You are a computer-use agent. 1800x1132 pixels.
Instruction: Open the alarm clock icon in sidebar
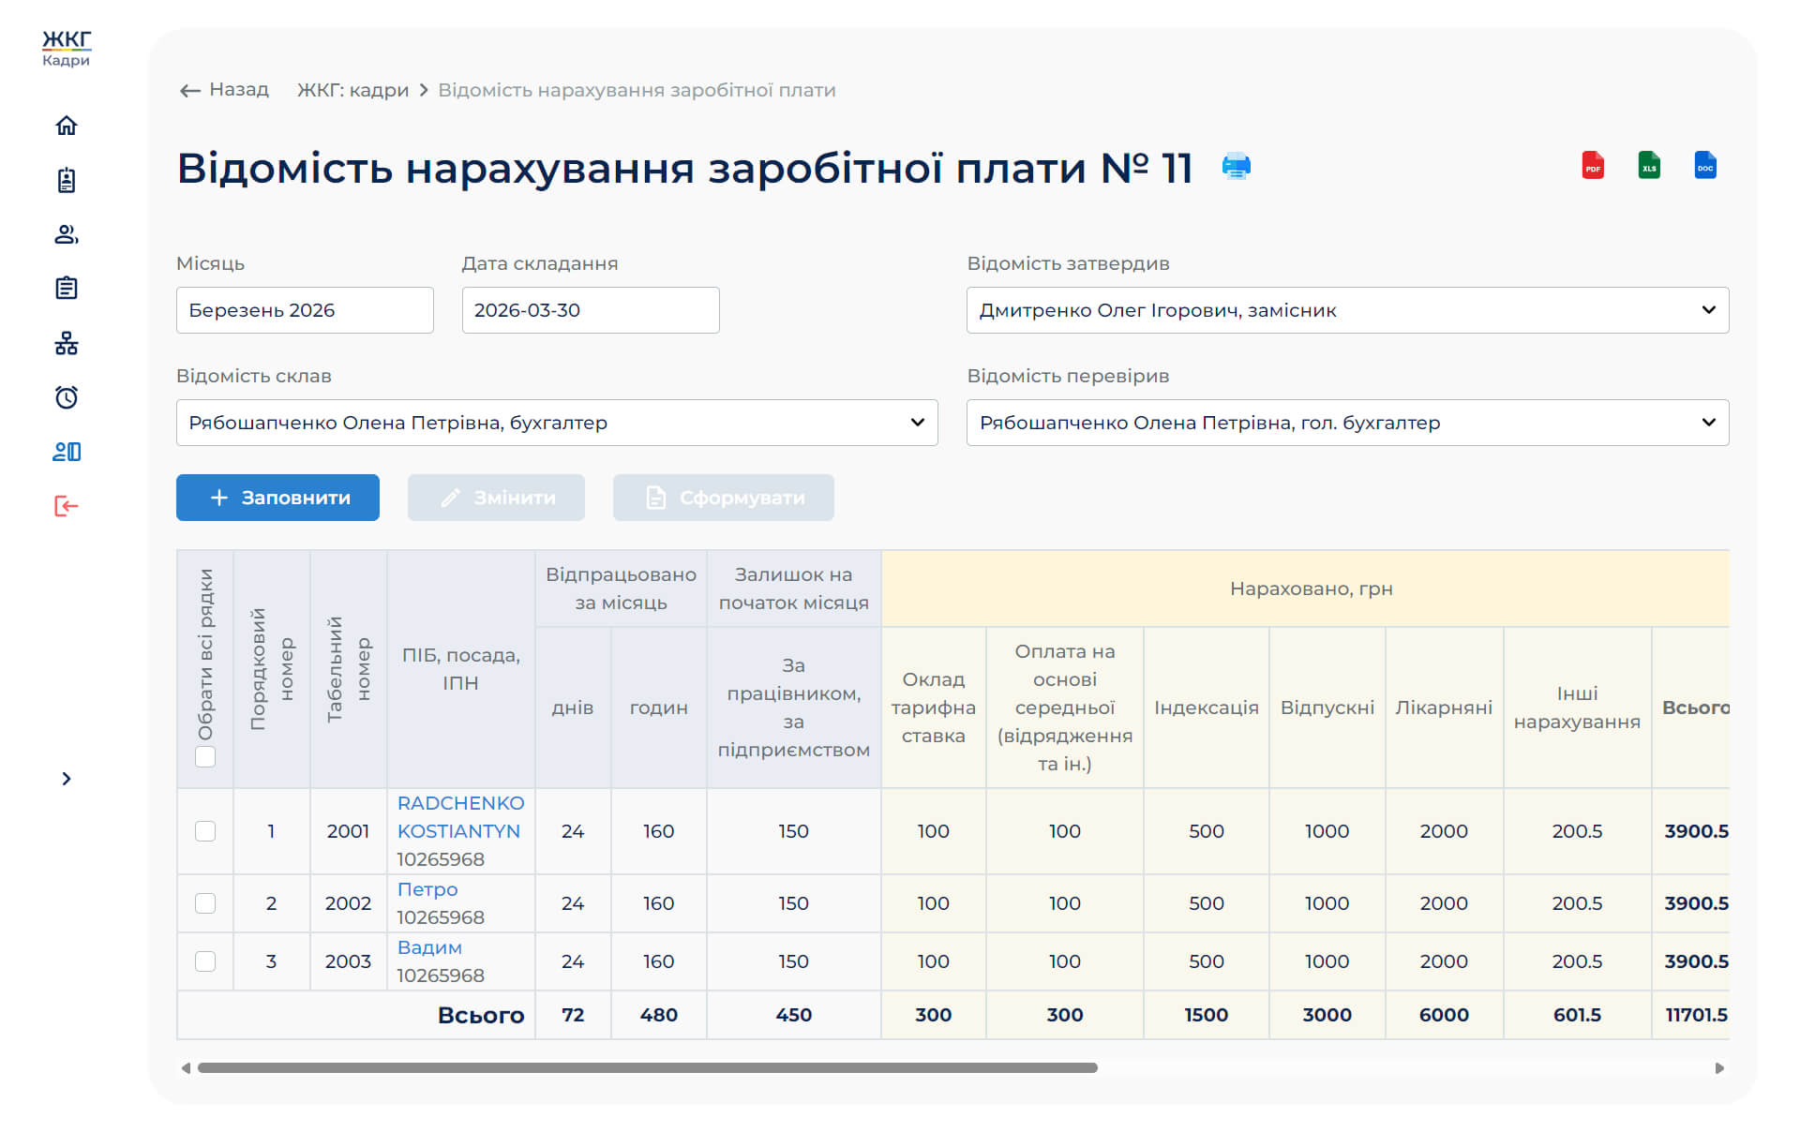(66, 397)
